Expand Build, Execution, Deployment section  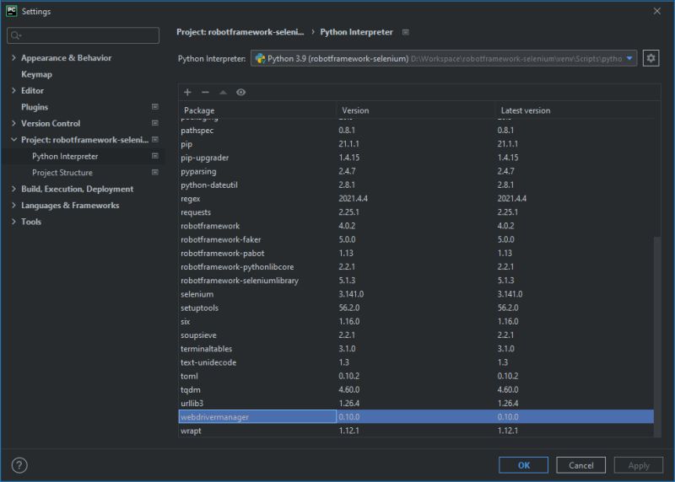(x=13, y=189)
